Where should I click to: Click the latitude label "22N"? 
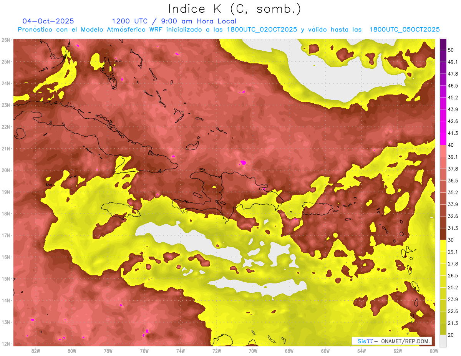(6, 127)
